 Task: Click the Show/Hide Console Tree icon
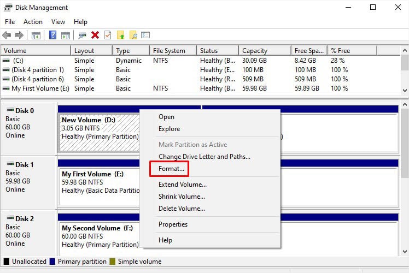[x=36, y=35]
